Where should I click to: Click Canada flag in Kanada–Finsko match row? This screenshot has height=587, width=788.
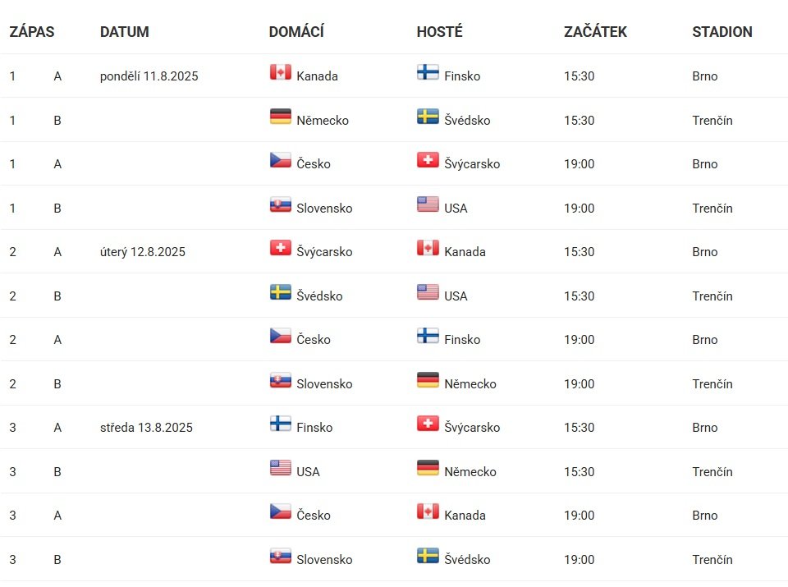tap(281, 72)
